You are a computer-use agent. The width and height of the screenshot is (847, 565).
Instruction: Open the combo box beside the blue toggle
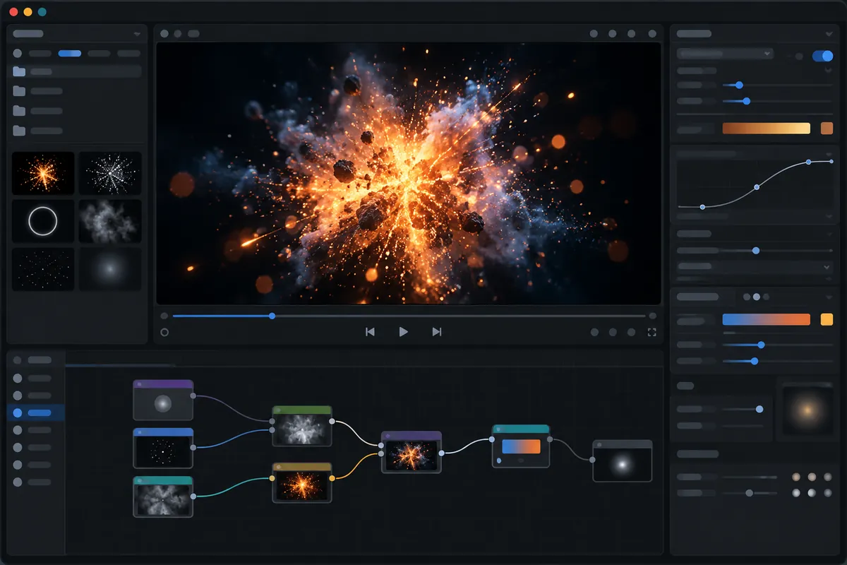[x=725, y=54]
